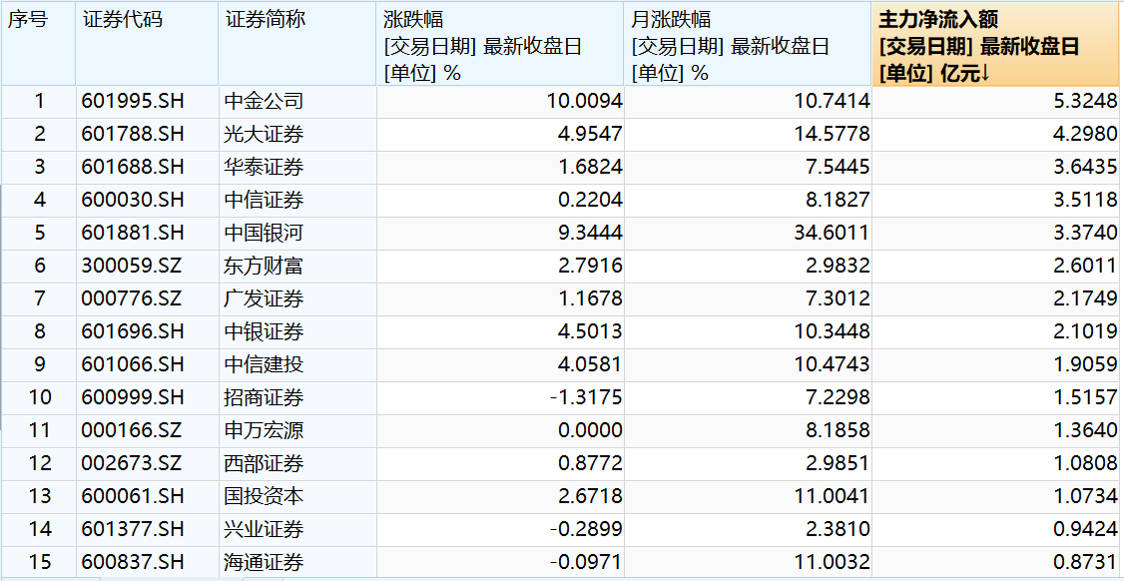The width and height of the screenshot is (1124, 581).
Task: Click the 月涨跌幅 column header
Action: click(749, 45)
